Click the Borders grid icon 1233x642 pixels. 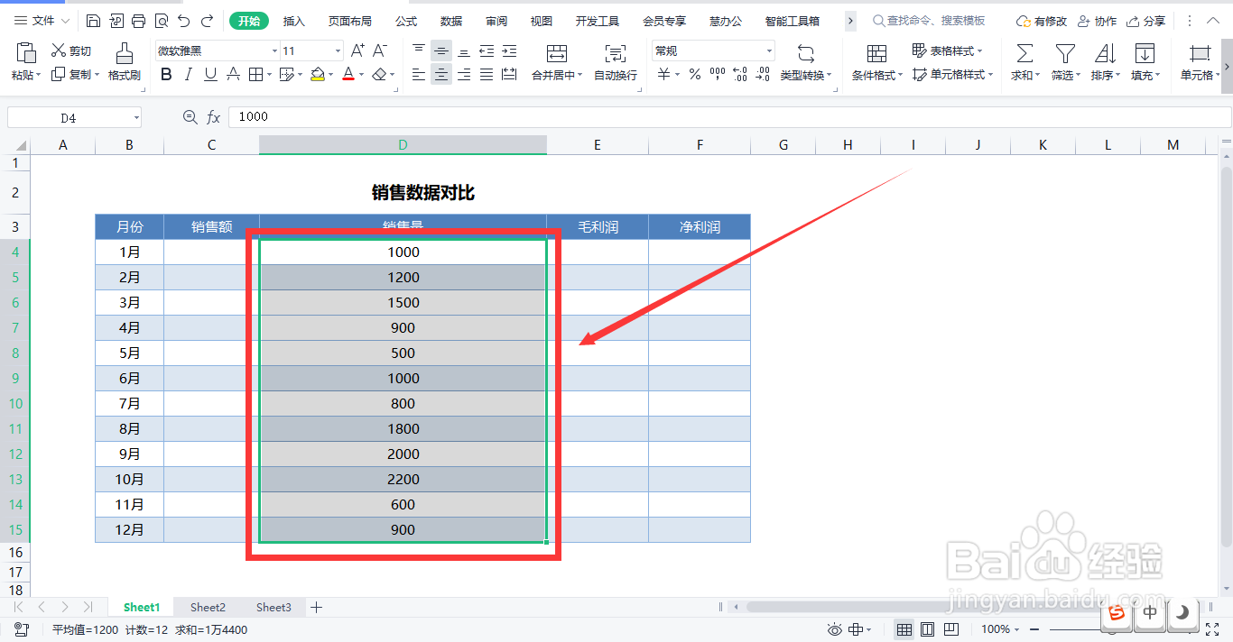click(x=255, y=75)
